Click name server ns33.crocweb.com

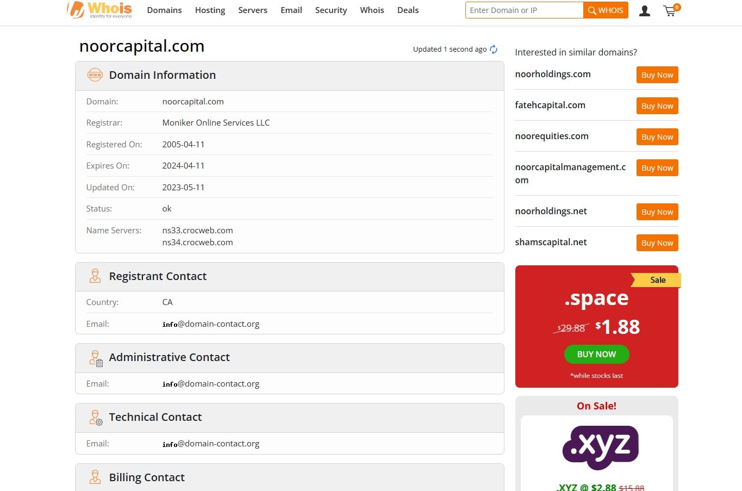point(197,231)
